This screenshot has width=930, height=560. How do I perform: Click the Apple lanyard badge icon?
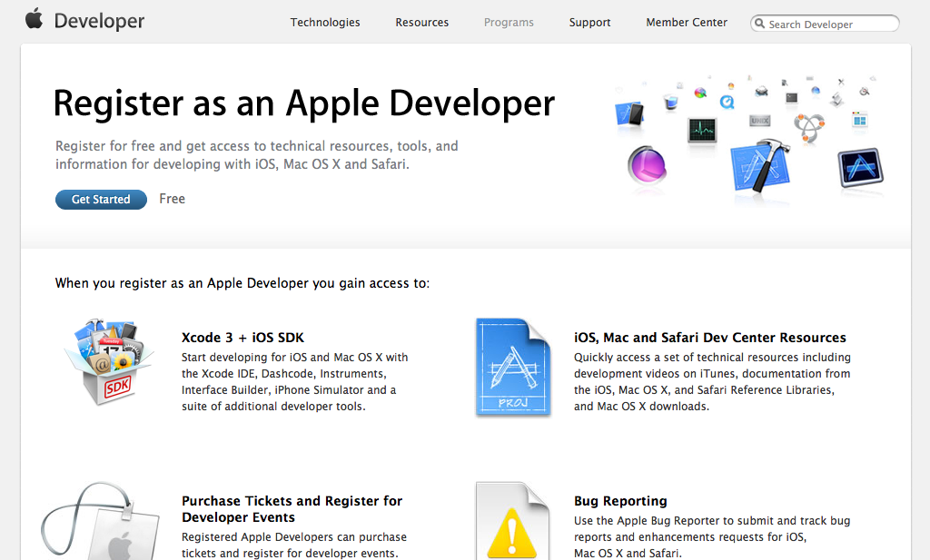[x=101, y=522]
